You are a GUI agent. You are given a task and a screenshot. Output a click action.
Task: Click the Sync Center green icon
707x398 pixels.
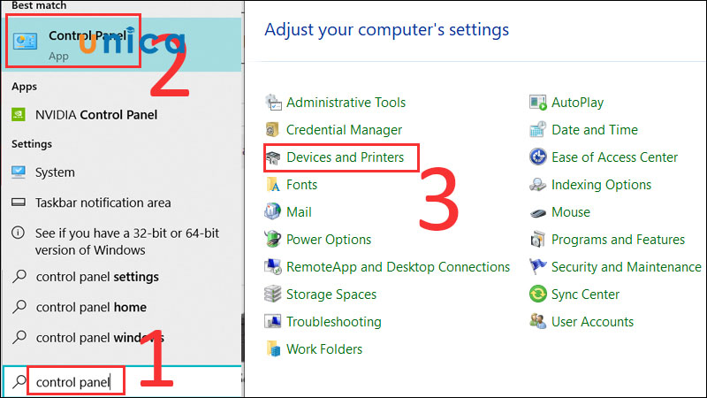pos(538,295)
